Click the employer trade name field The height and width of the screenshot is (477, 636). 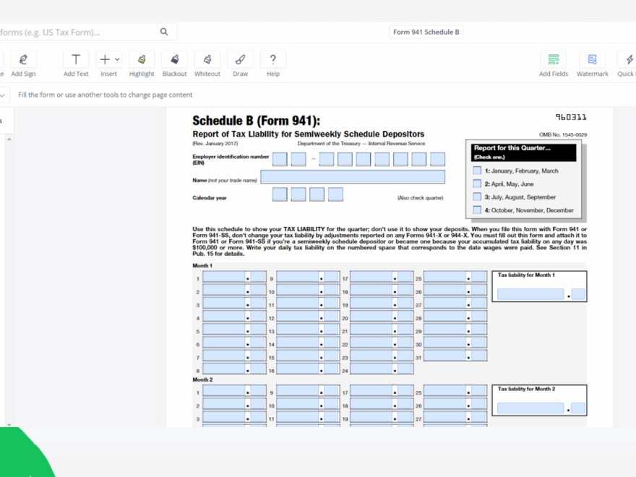353,177
